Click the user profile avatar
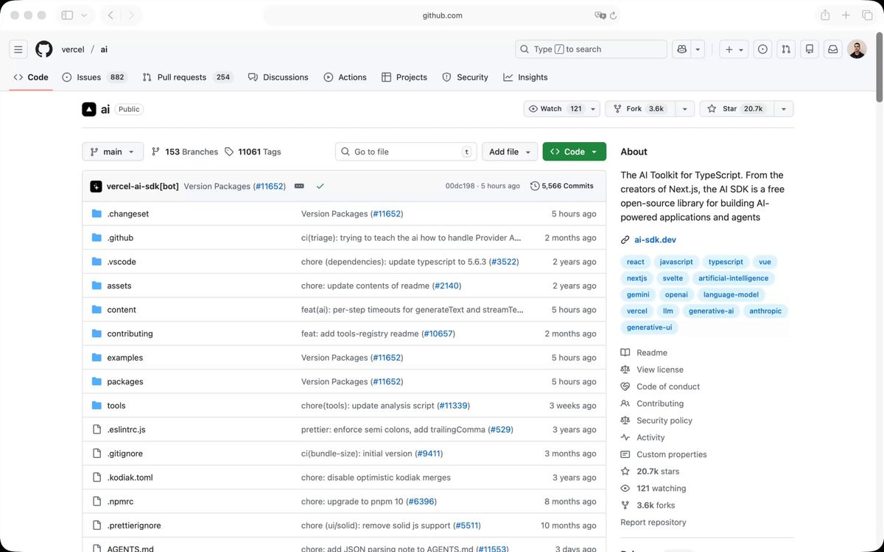Image resolution: width=884 pixels, height=552 pixels. (857, 49)
